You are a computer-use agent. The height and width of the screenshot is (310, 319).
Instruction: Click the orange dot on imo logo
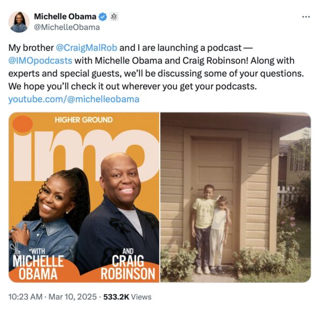pyautogui.click(x=23, y=124)
